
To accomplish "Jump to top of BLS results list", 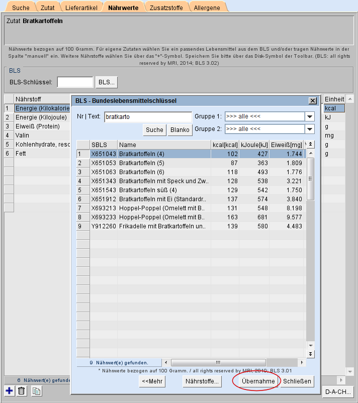I will pos(311,145).
